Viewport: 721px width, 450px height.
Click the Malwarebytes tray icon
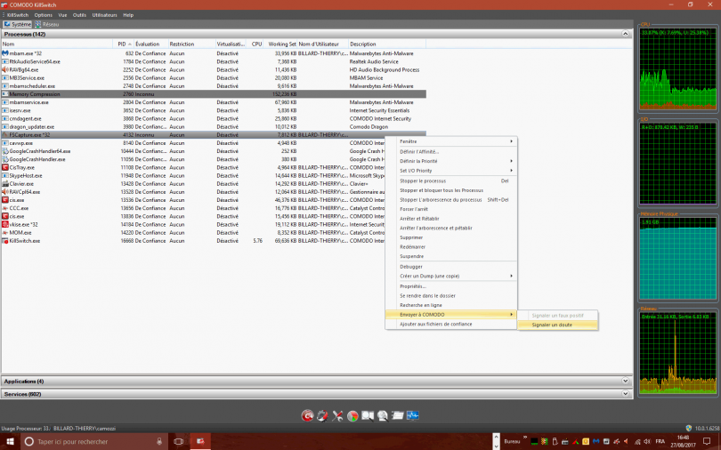(x=595, y=442)
